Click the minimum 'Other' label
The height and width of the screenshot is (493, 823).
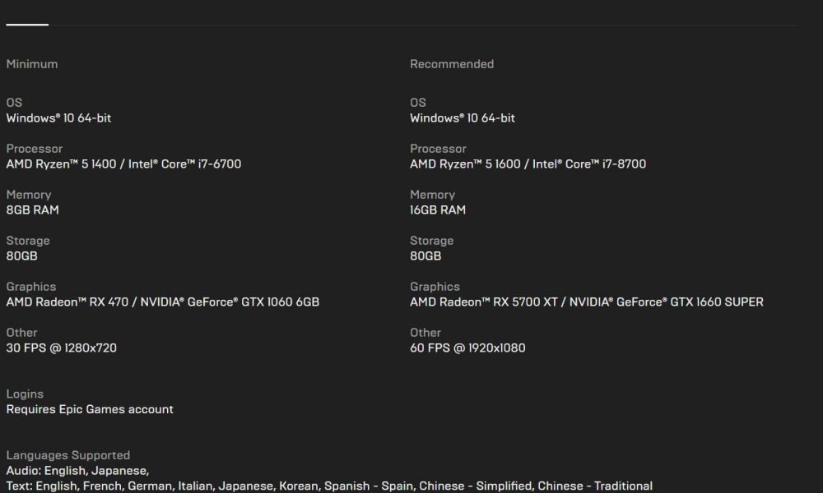pos(21,333)
